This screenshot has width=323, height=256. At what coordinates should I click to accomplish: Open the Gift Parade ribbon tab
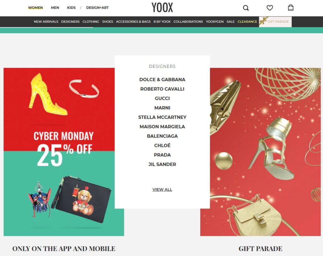click(x=275, y=22)
